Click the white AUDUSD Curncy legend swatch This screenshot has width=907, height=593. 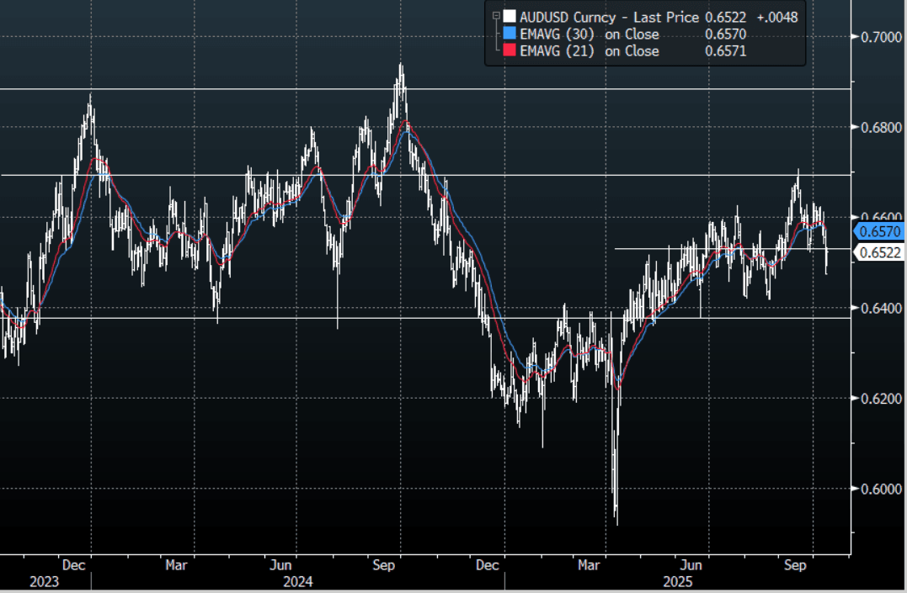point(509,16)
